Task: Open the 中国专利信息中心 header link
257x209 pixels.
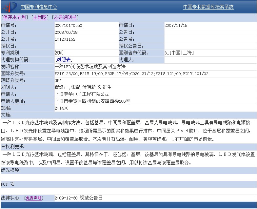Action: point(39,7)
